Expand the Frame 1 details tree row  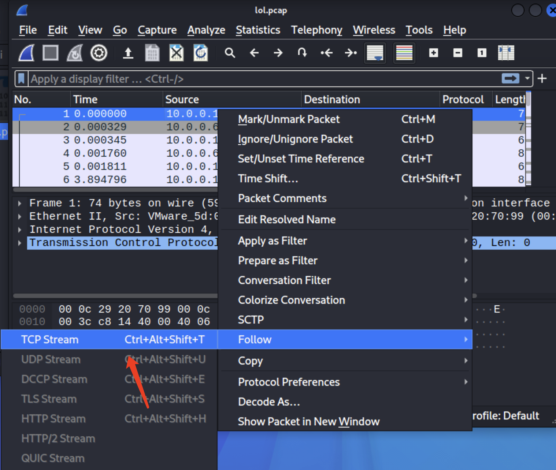click(x=20, y=203)
